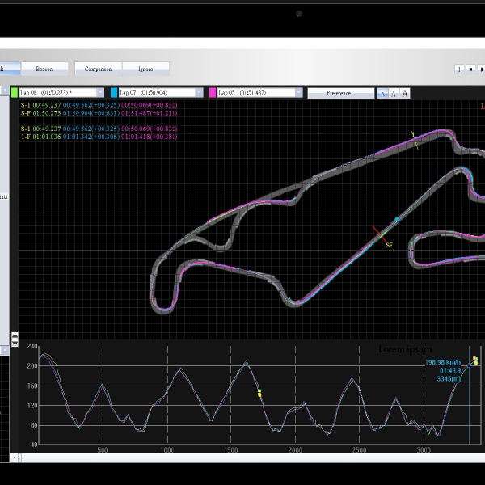Switch to the Ignore tab
The width and height of the screenshot is (485, 485).
coord(145,69)
